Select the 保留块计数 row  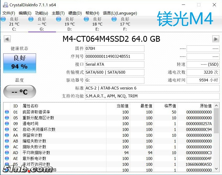(108, 135)
